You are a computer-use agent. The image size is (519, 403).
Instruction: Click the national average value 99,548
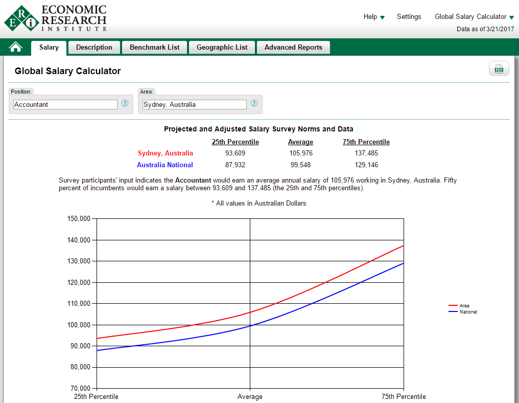pyautogui.click(x=300, y=165)
